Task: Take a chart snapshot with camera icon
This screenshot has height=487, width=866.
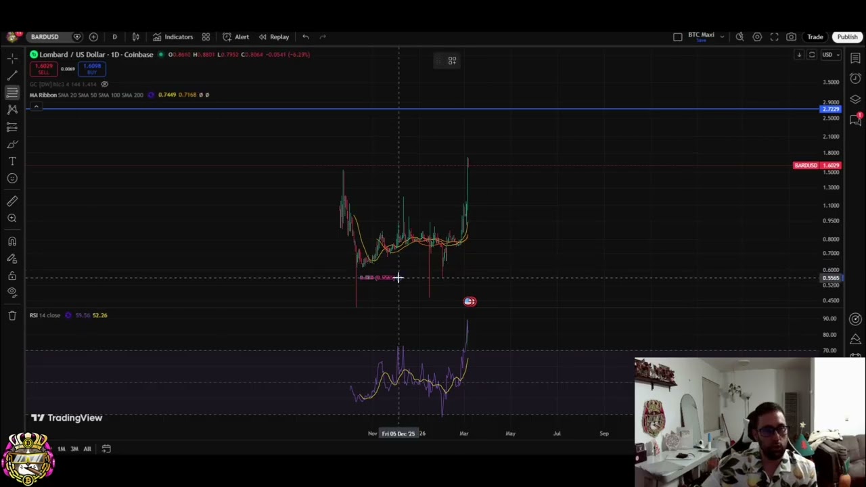Action: [791, 37]
